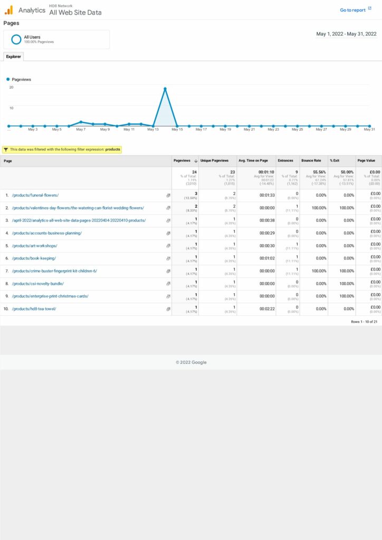Click the filter funnel icon in yellow notice

[6, 150]
